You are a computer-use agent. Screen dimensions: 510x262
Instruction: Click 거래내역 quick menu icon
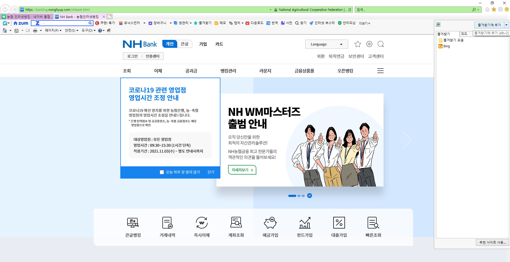pos(167,223)
